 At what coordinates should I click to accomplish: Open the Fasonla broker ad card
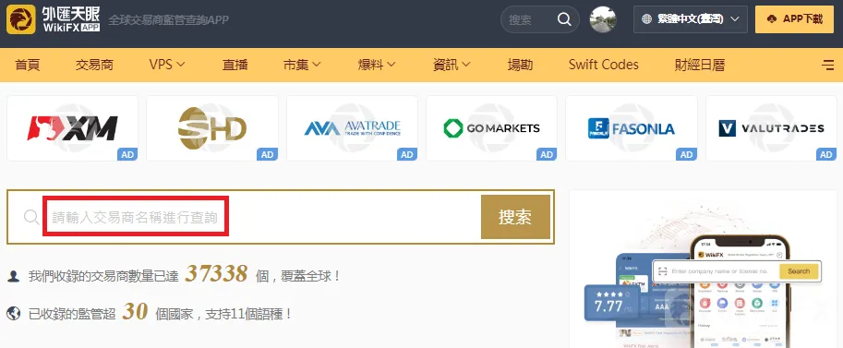click(632, 128)
